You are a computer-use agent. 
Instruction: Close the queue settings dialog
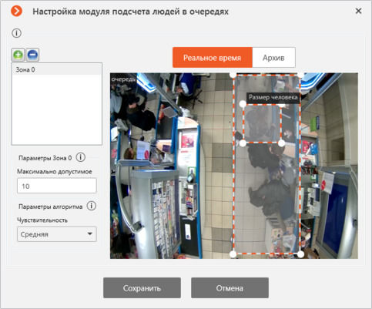tap(358, 11)
